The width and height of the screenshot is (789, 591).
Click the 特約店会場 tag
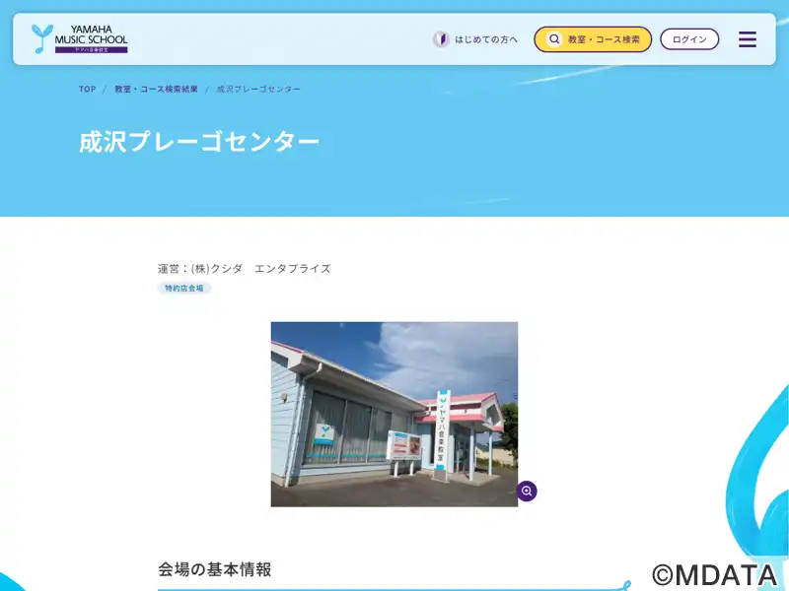click(x=184, y=288)
